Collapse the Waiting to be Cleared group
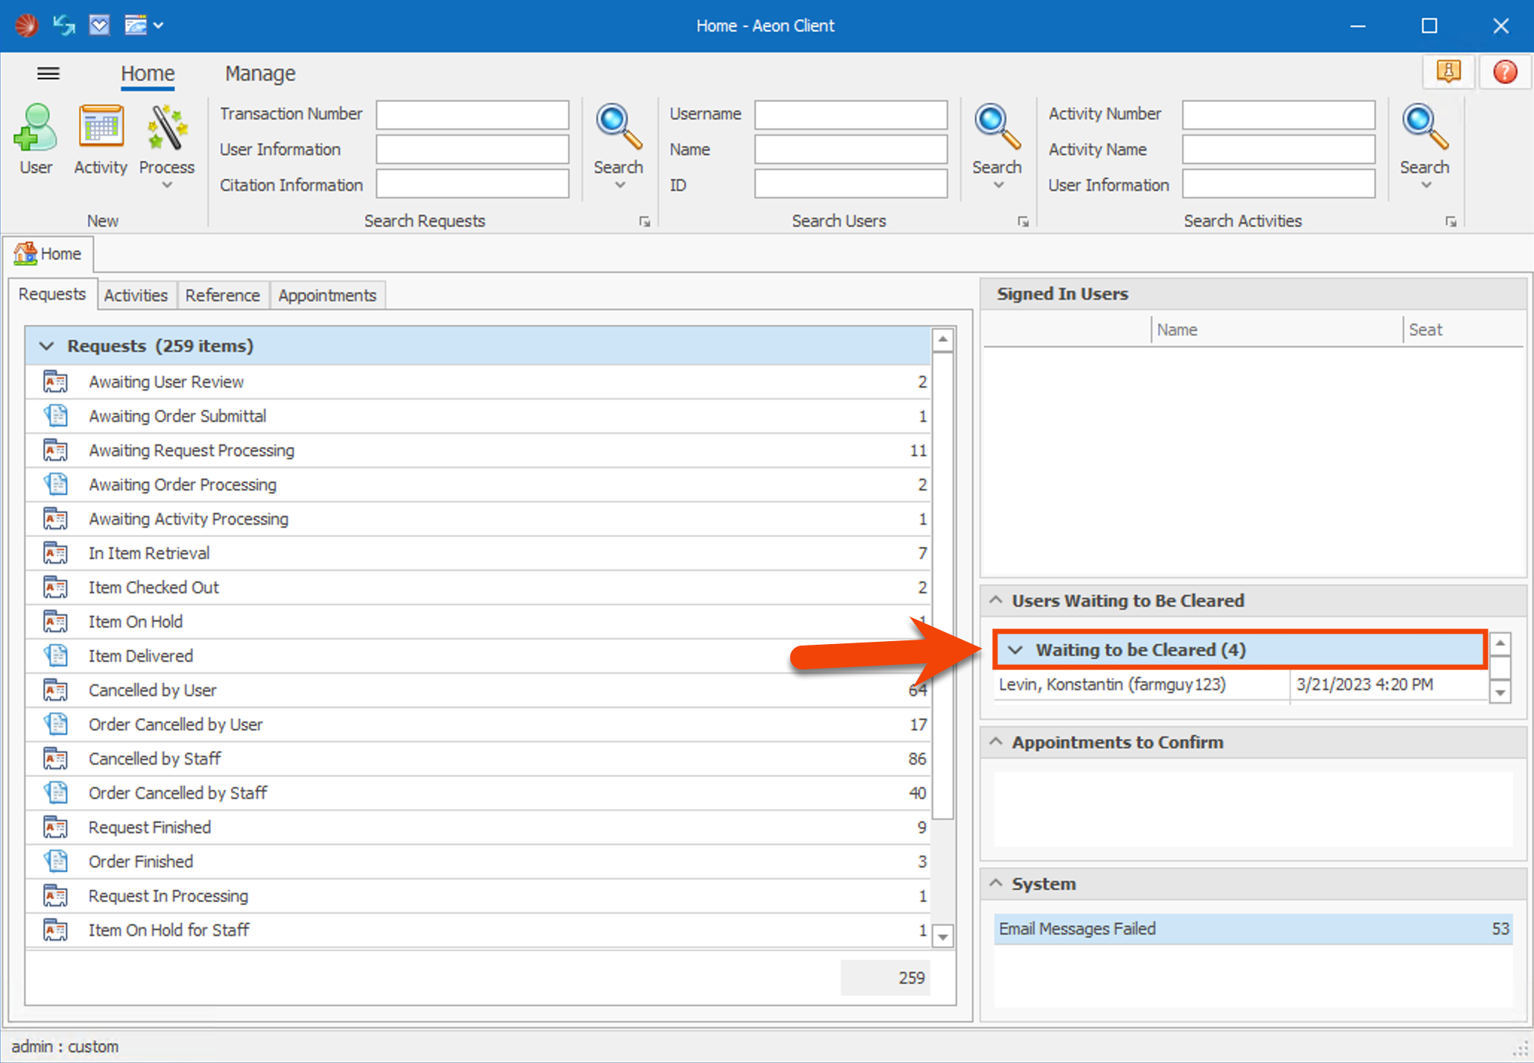 [1015, 650]
